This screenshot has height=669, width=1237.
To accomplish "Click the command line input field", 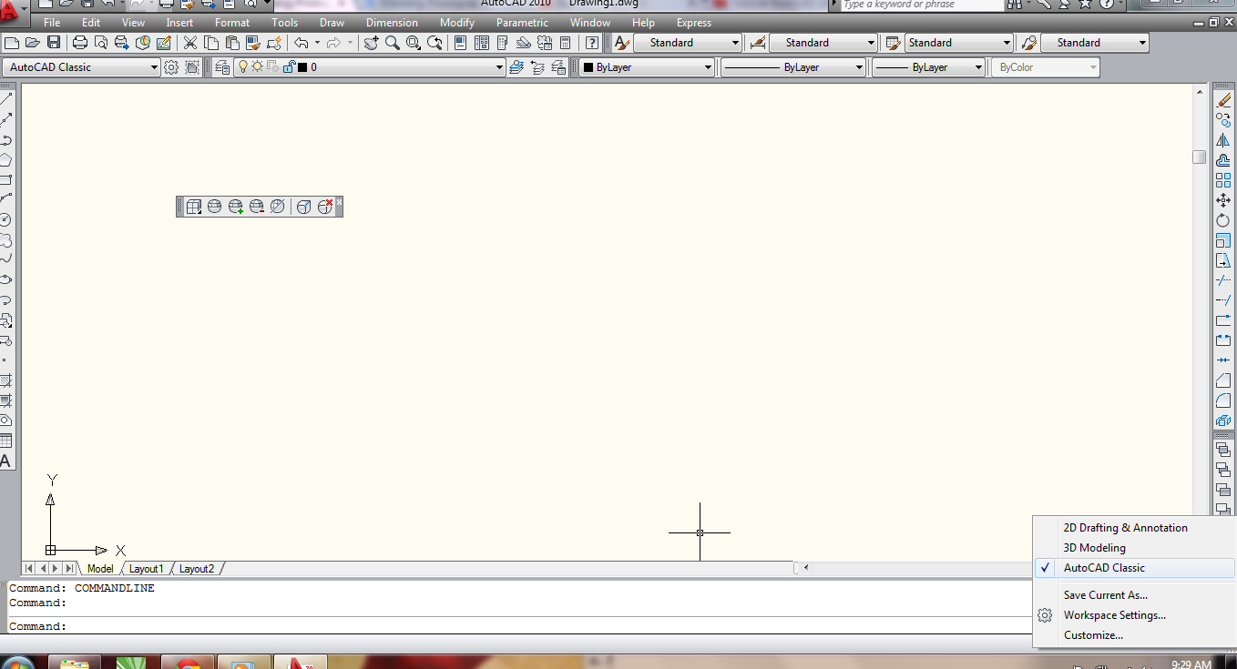I will tap(519, 626).
